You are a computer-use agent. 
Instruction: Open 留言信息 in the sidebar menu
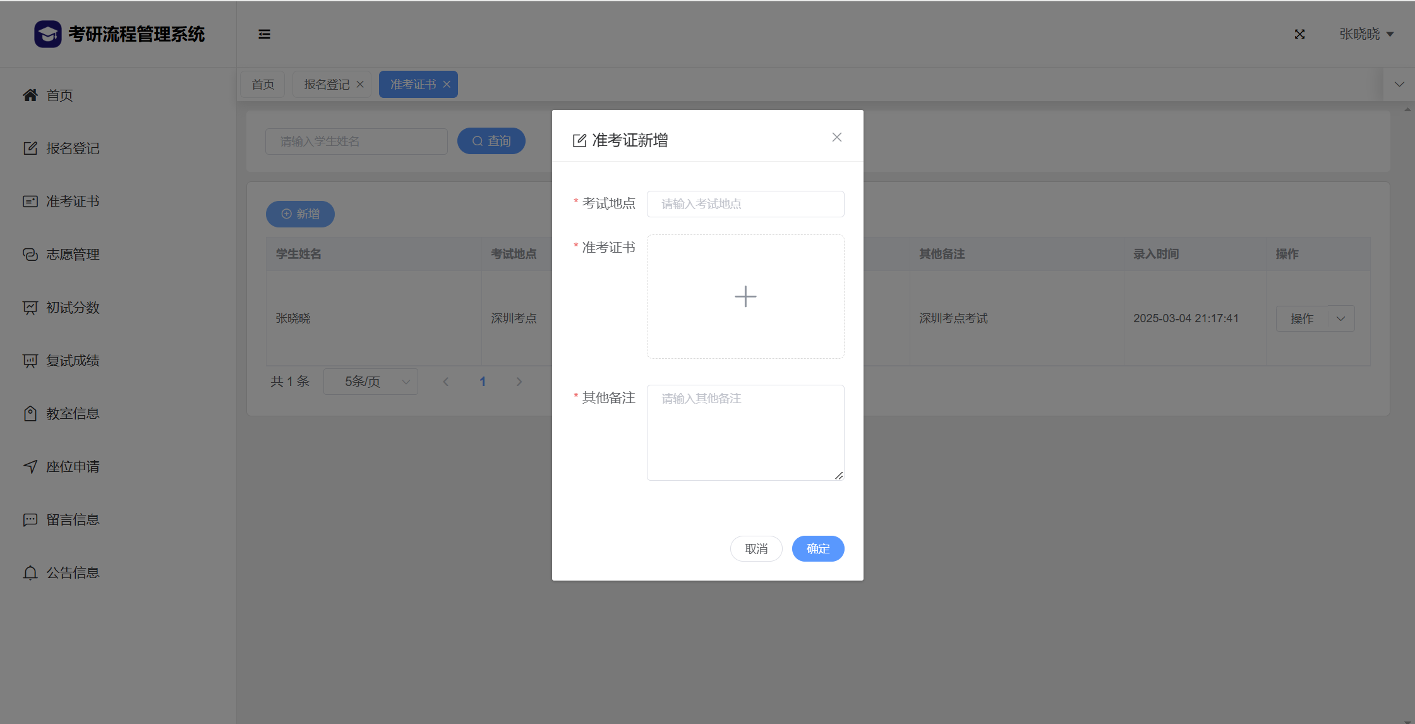[x=72, y=519]
